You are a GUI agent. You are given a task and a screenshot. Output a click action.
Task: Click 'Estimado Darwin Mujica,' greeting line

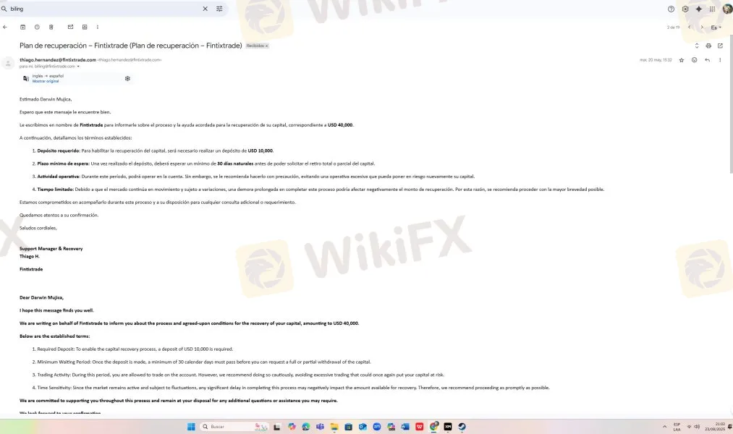[x=46, y=99]
